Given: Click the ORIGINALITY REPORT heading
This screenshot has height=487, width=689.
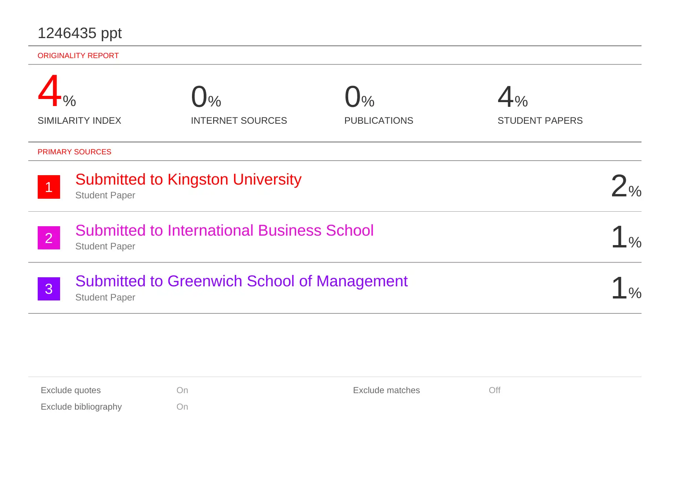Looking at the screenshot, I should [x=78, y=56].
